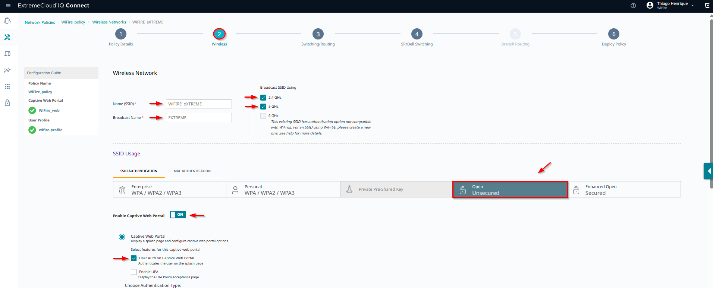
Task: Select Enhanced Open Secured option
Action: click(624, 189)
